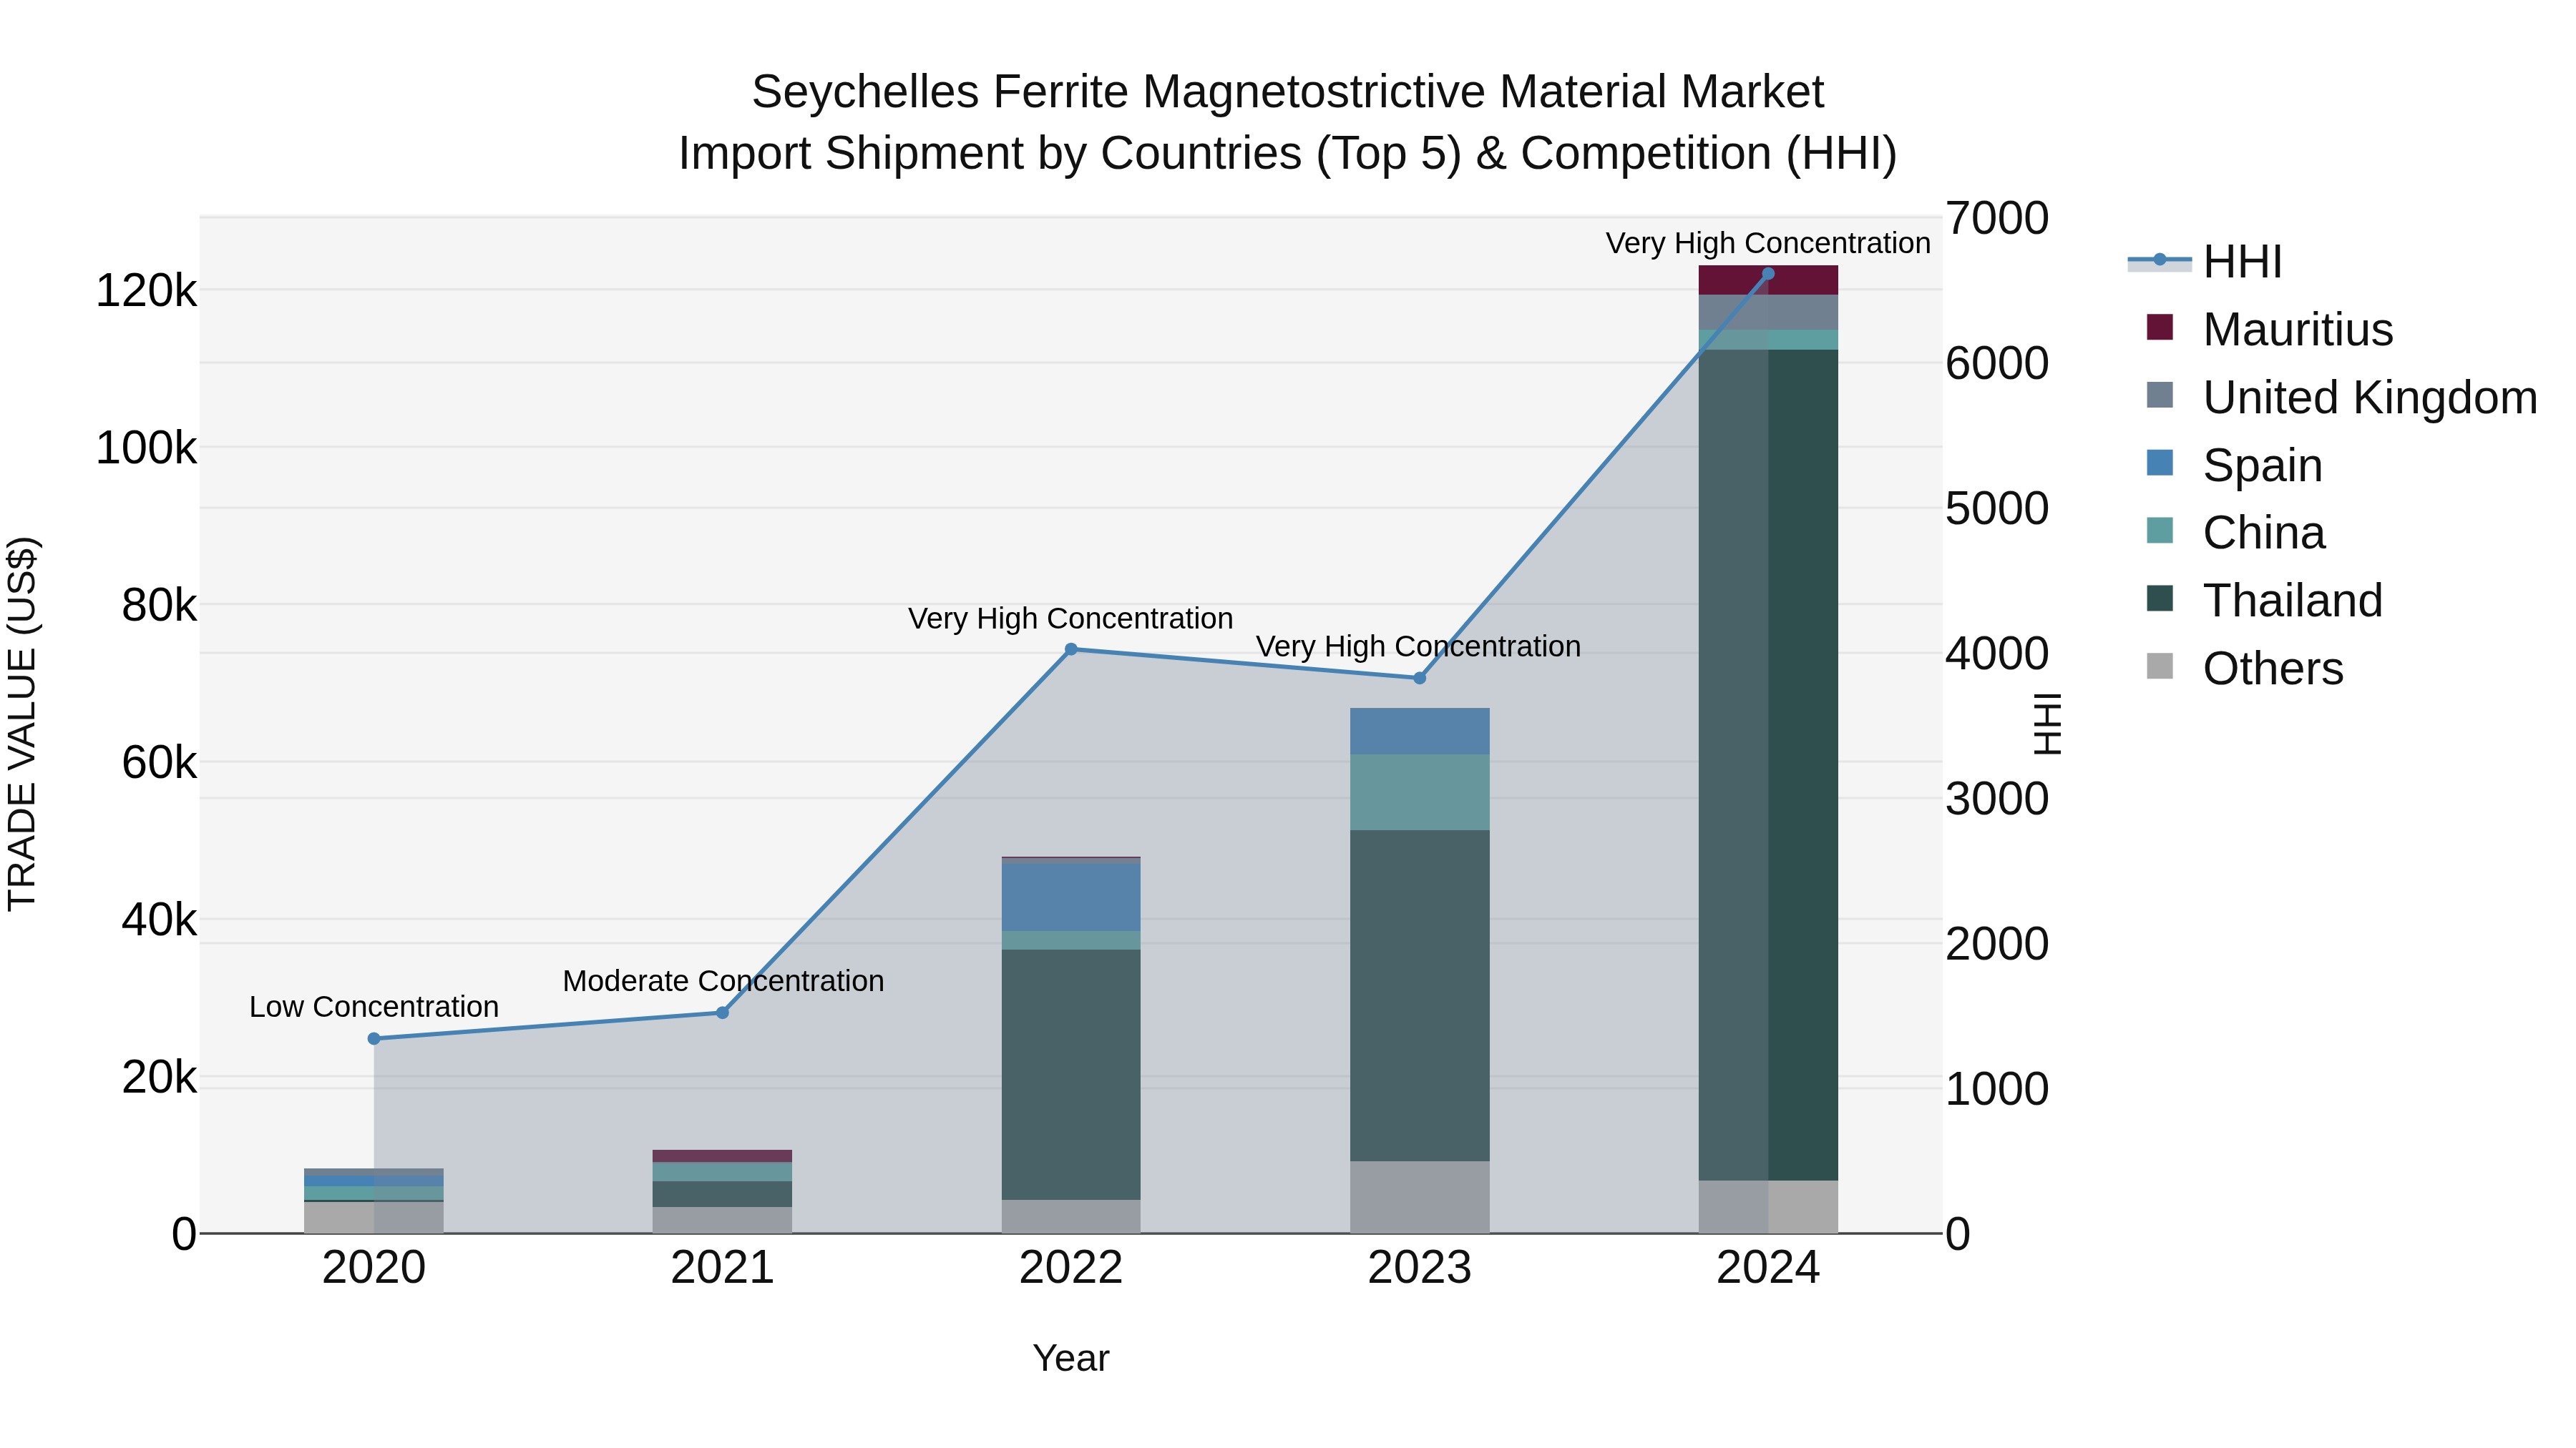Click the 2024 x-axis label
Screen dimensions: 2576x1448
pos(1768,1268)
